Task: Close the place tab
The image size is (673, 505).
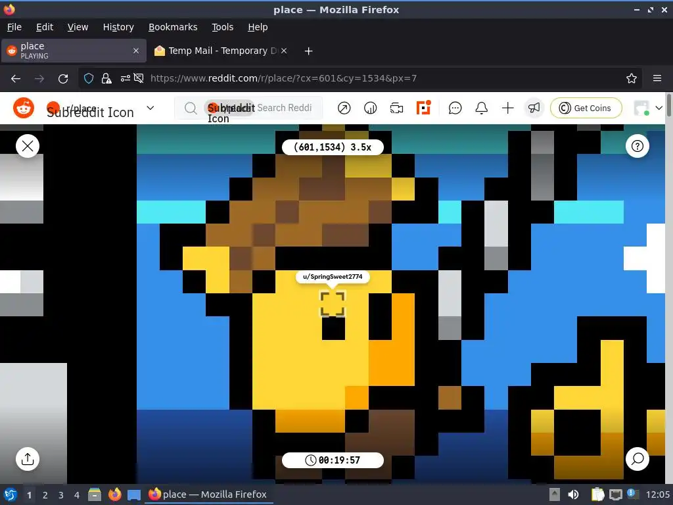Action: [136, 51]
